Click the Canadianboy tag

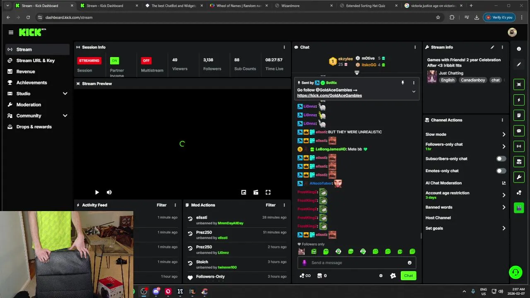pos(473,80)
